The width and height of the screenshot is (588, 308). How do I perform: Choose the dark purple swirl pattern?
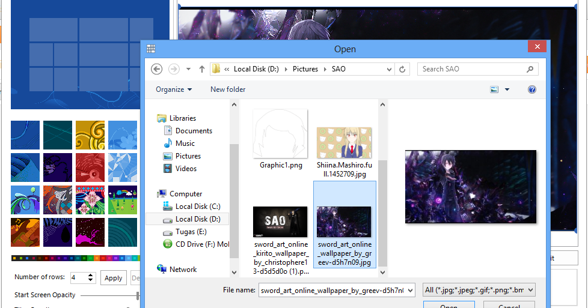point(58,168)
